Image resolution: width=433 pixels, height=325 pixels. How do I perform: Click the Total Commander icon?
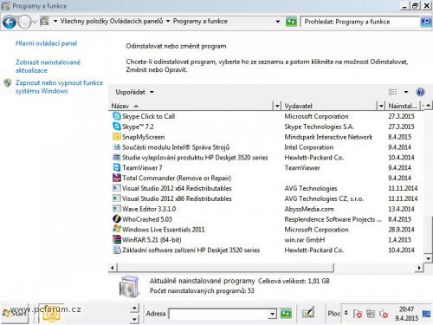[x=116, y=178]
